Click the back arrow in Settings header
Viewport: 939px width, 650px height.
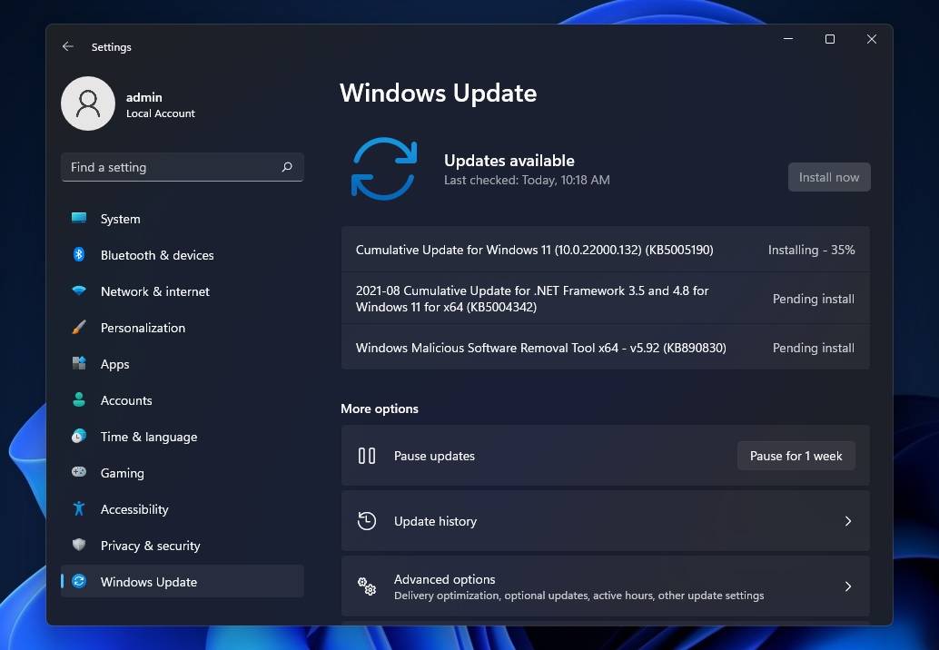pyautogui.click(x=68, y=46)
